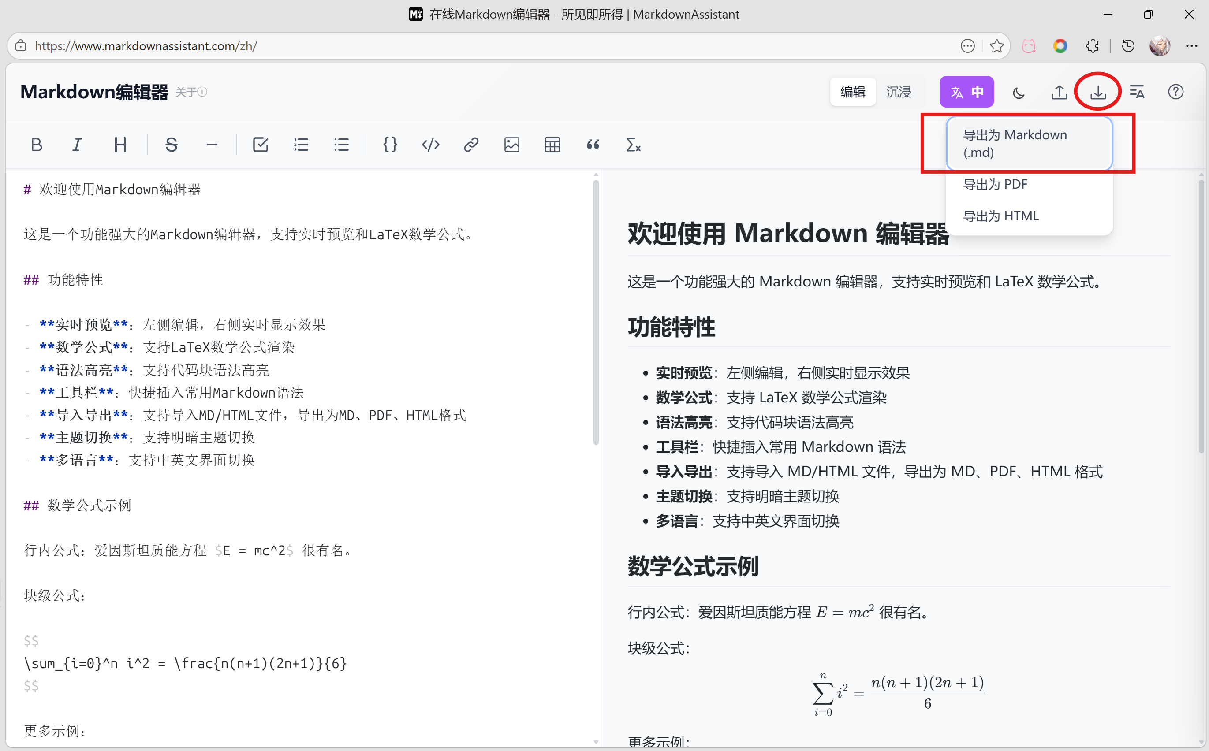Image resolution: width=1209 pixels, height=751 pixels.
Task: View site info lock icon
Action: 21,46
